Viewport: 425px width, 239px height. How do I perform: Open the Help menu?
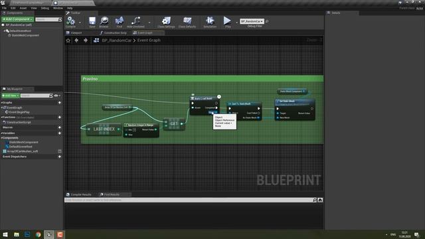70,8
